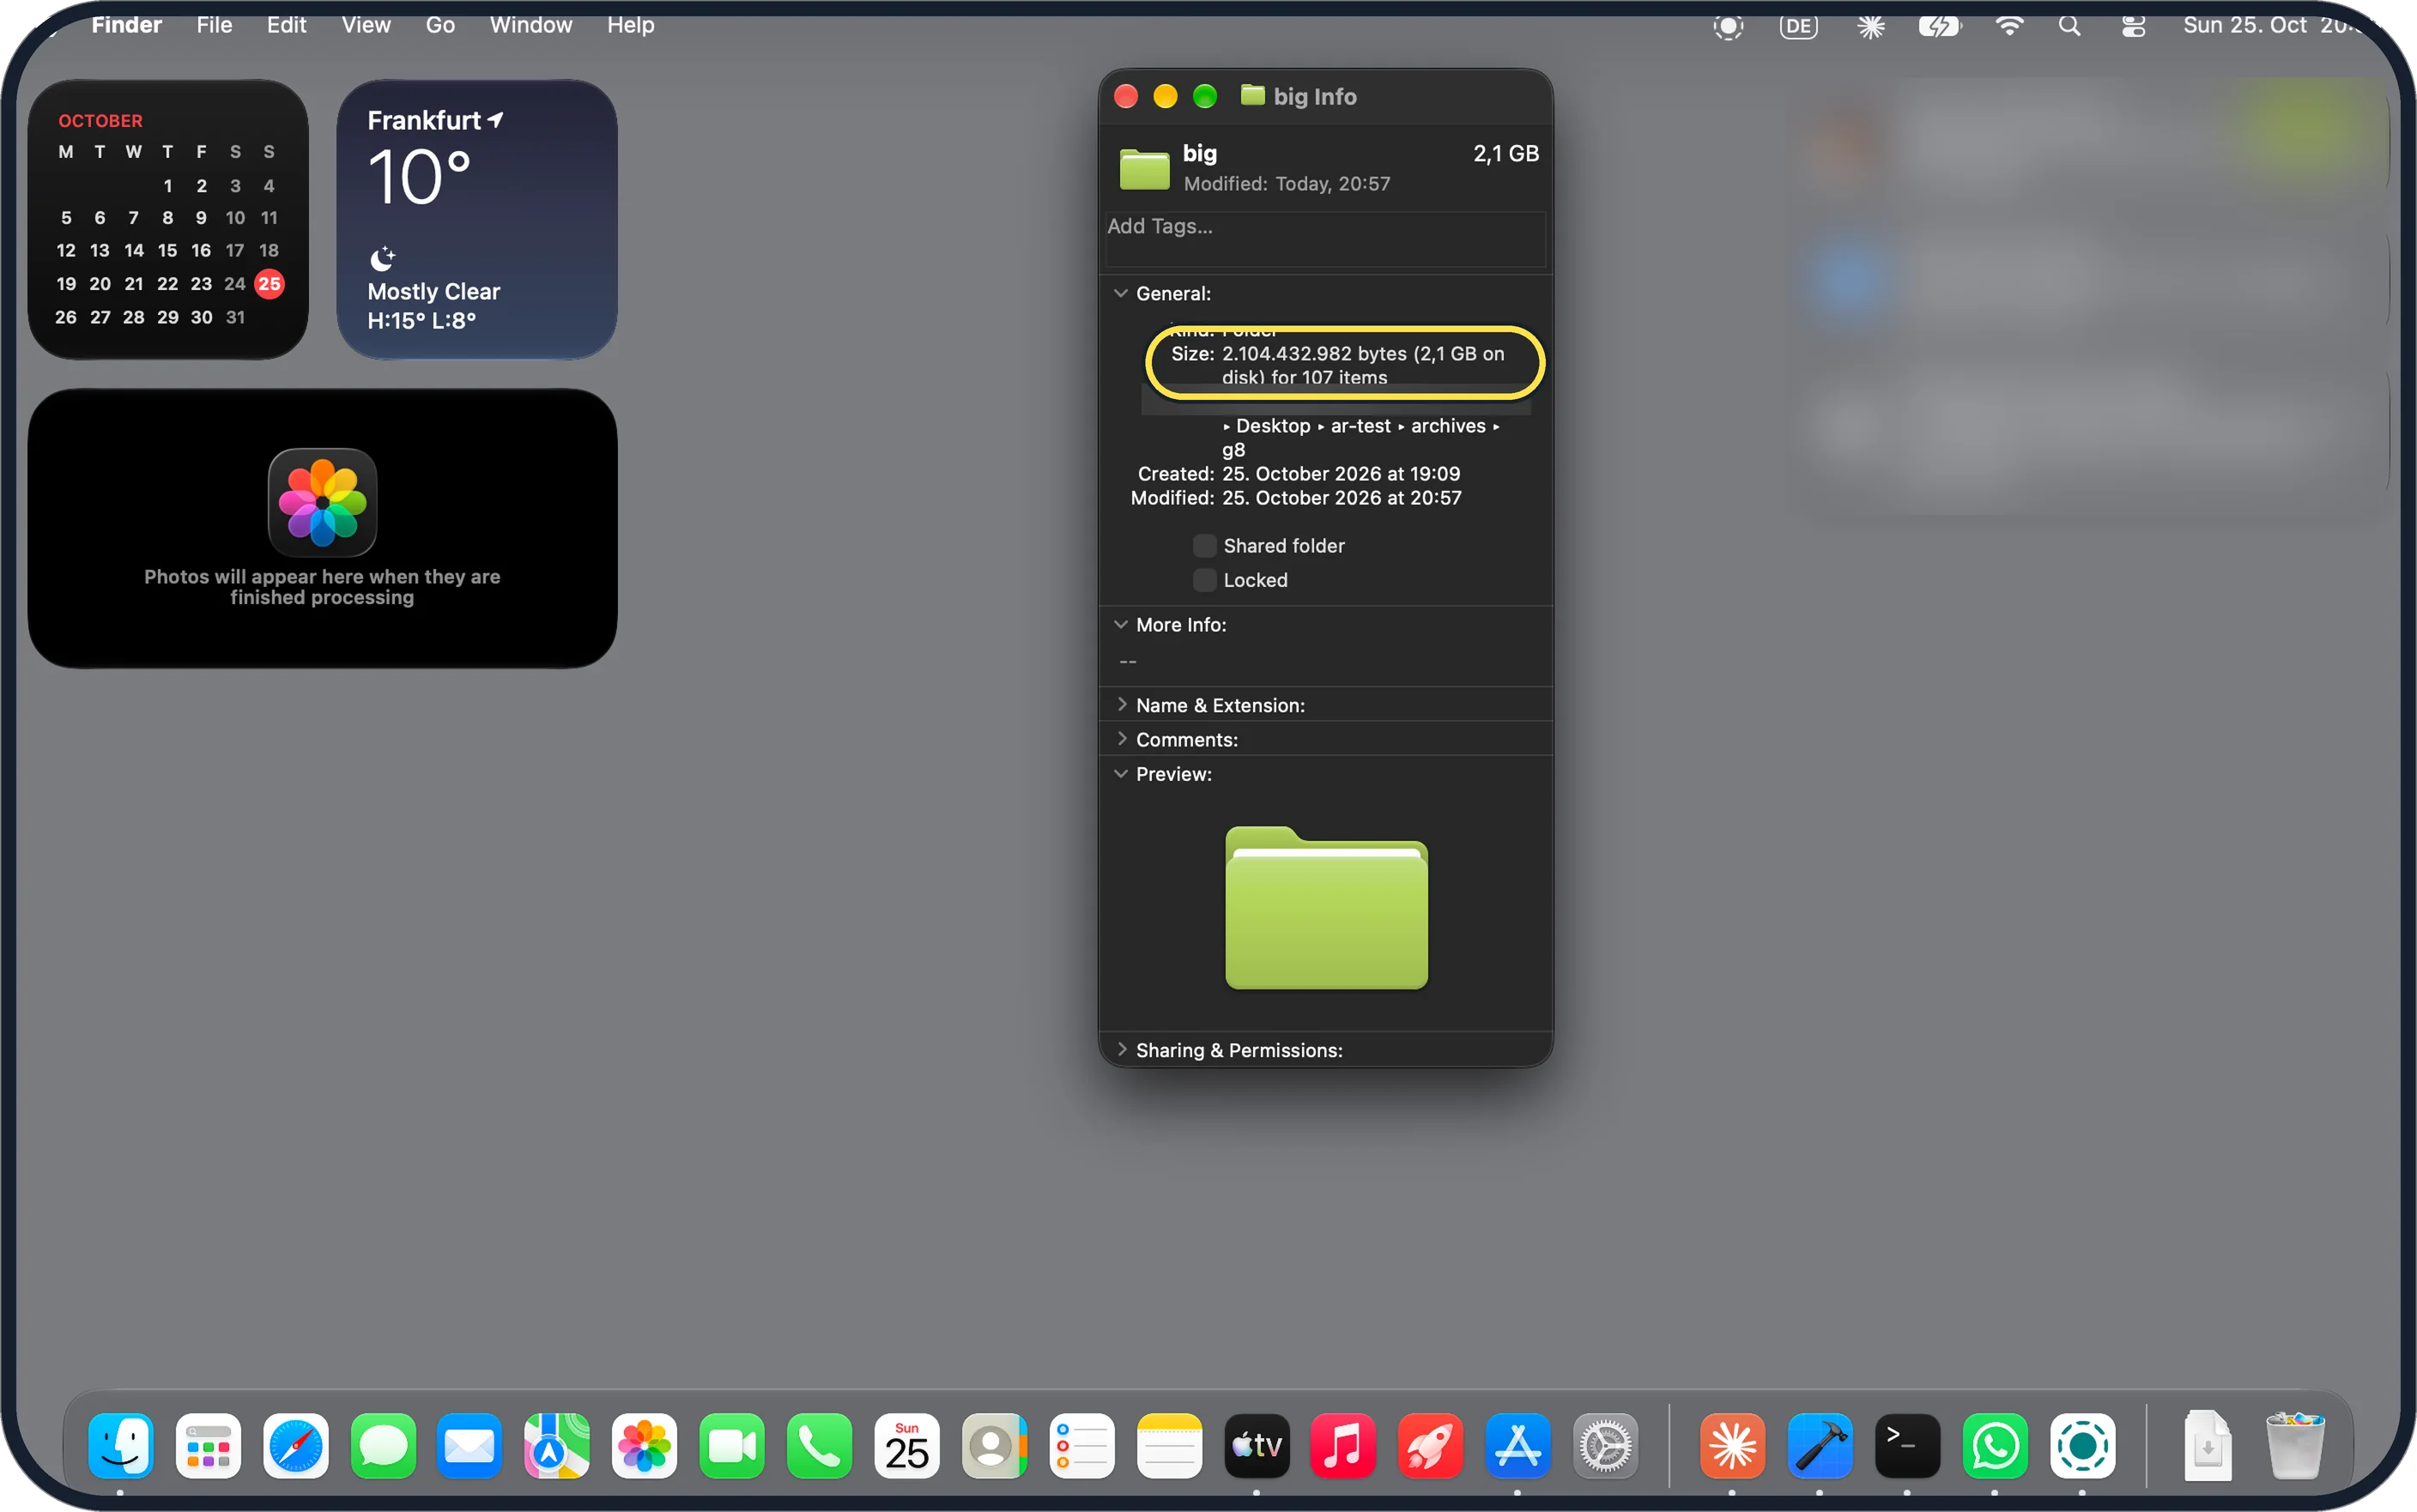Screen dimensions: 2417x1512
Task: Open Terminal from the Dock
Action: click(x=1907, y=1445)
